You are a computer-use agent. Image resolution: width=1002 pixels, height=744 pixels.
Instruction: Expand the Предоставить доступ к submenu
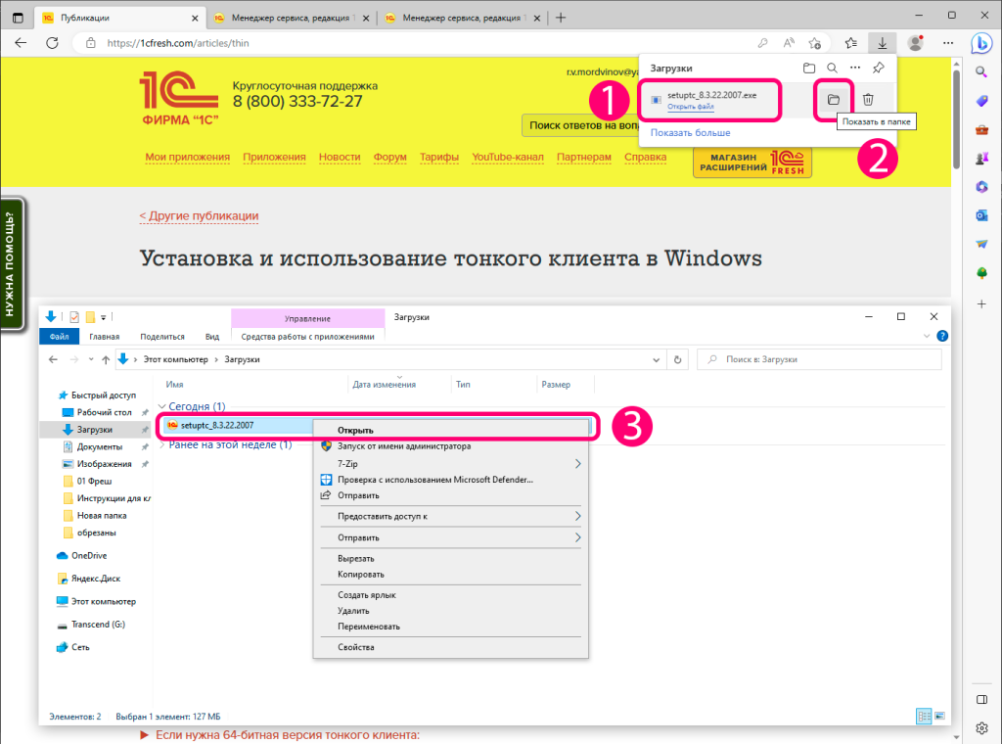577,516
